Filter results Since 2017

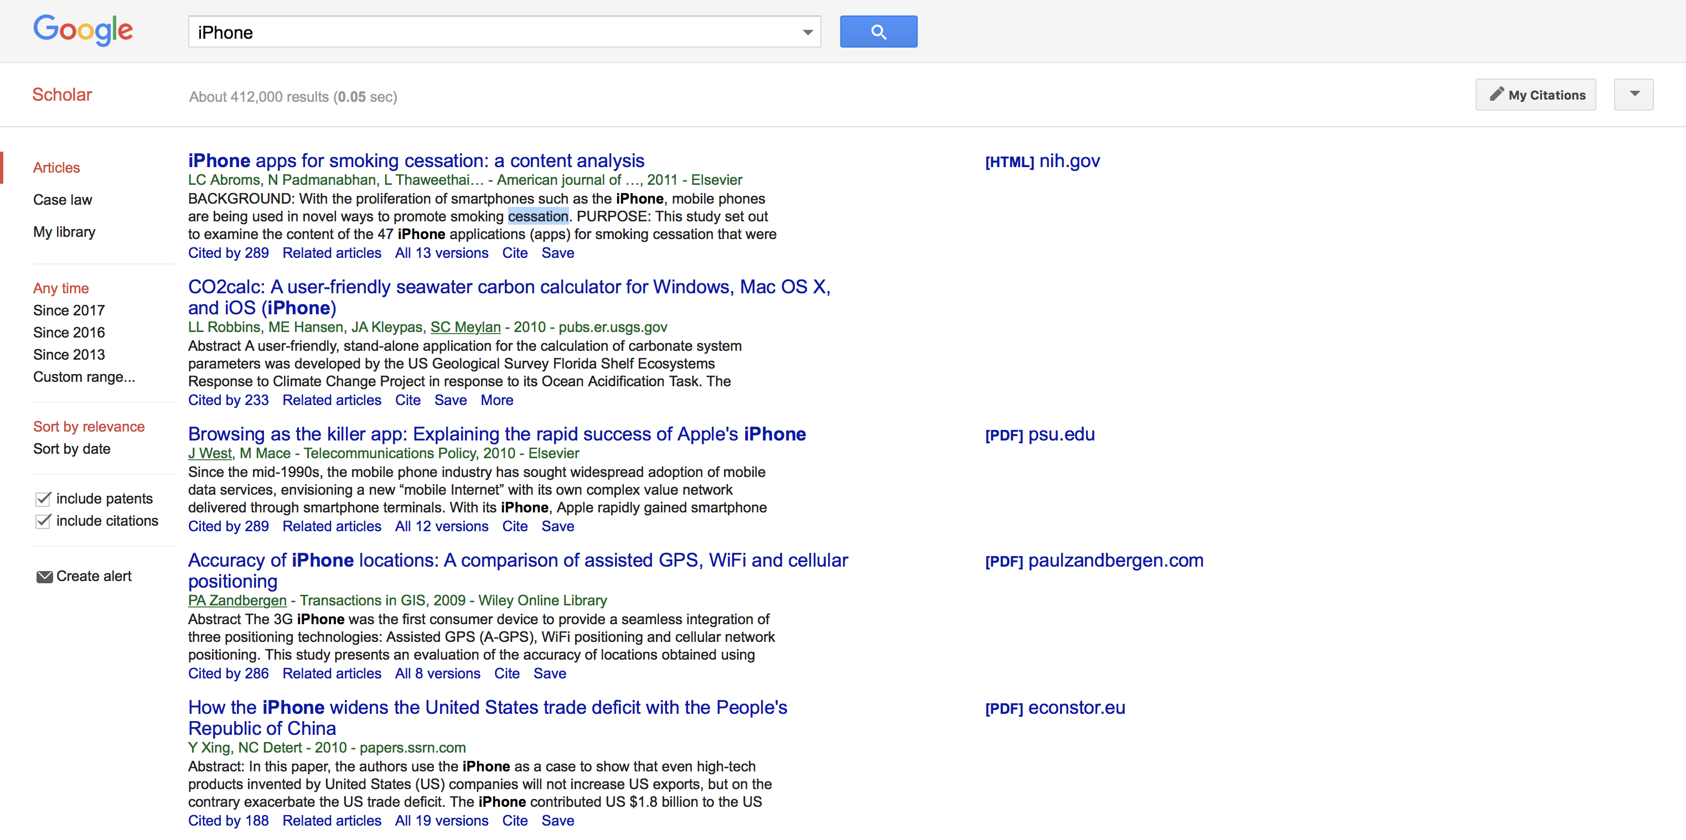(69, 310)
